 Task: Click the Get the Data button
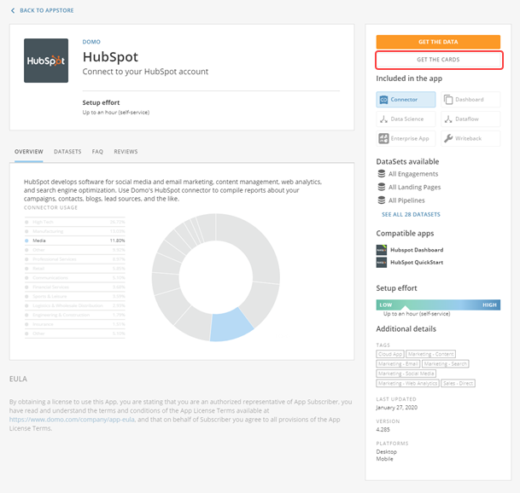tap(438, 42)
